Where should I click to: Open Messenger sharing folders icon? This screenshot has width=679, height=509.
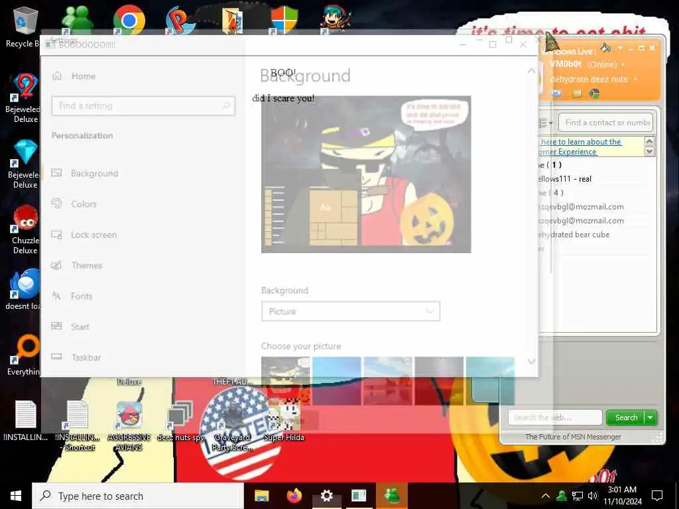click(x=576, y=93)
